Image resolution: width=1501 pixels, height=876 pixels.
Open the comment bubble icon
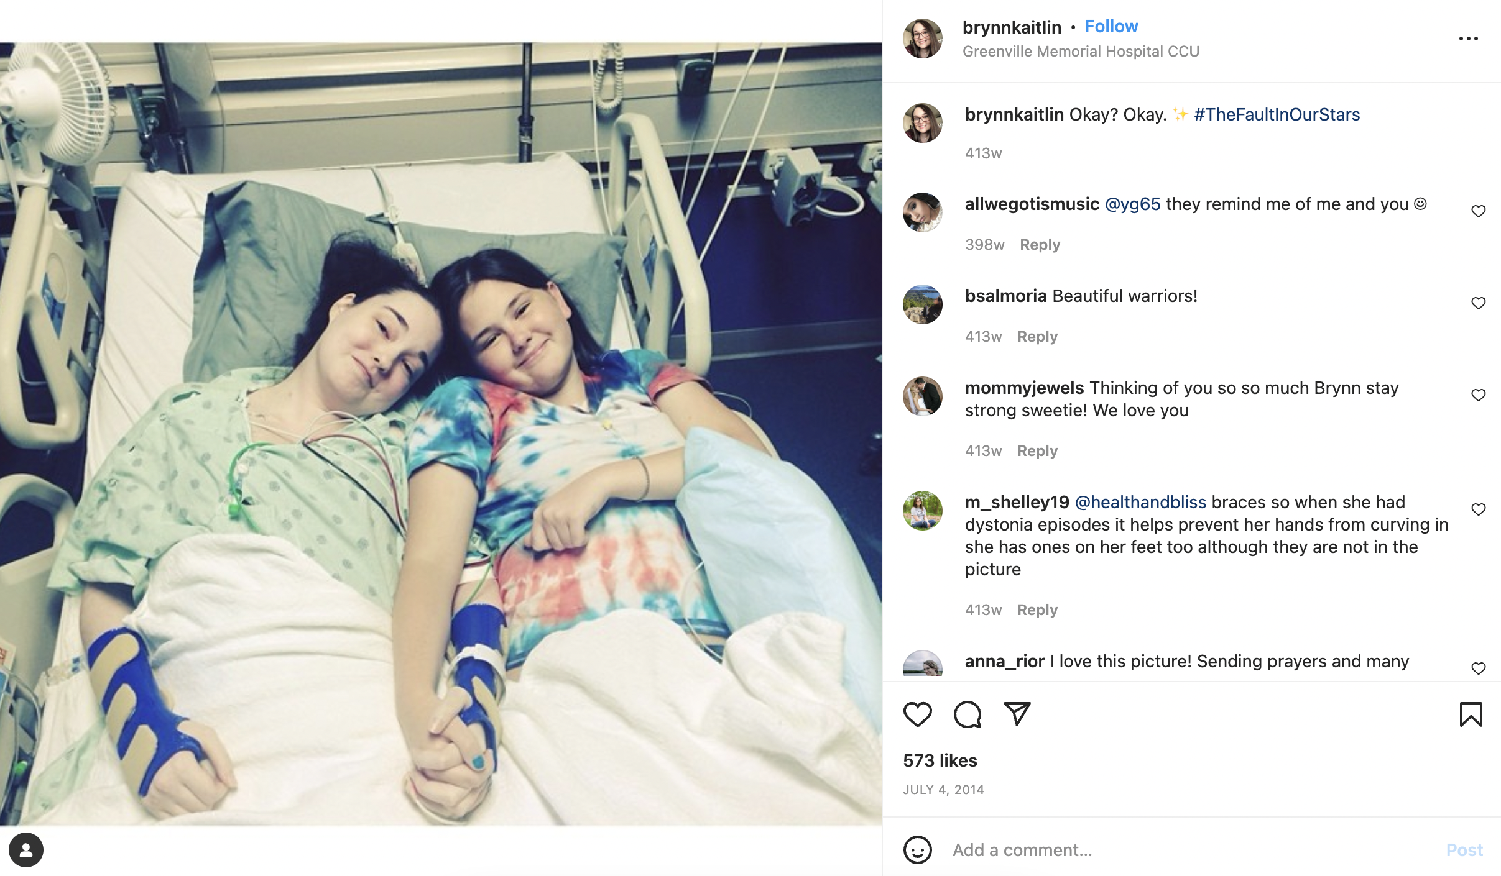(x=968, y=714)
